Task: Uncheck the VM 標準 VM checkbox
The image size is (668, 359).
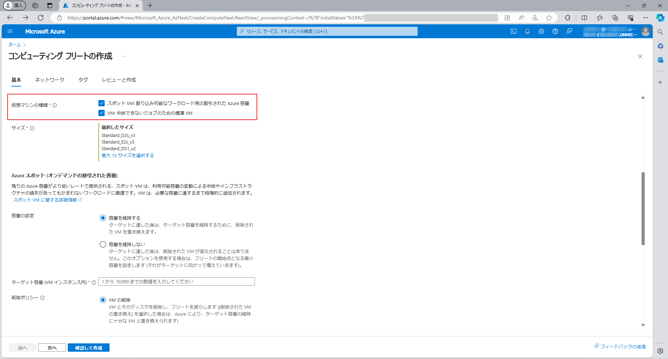Action: pos(102,113)
